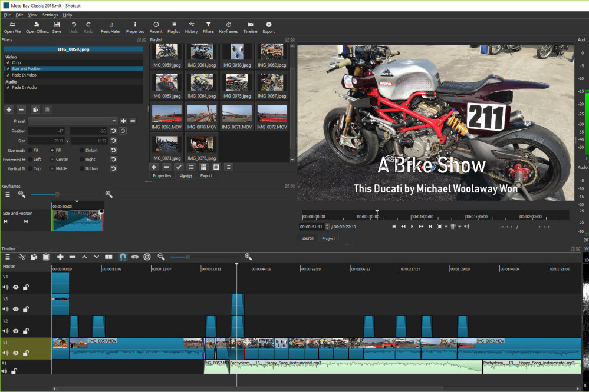
Task: Click the current timecode field 00:00:41:11
Action: (x=311, y=227)
